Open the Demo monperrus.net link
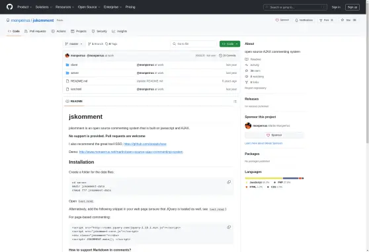369x252 pixels. coord(131,152)
